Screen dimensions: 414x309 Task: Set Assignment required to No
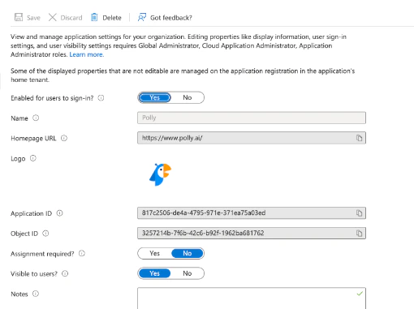[x=188, y=253]
